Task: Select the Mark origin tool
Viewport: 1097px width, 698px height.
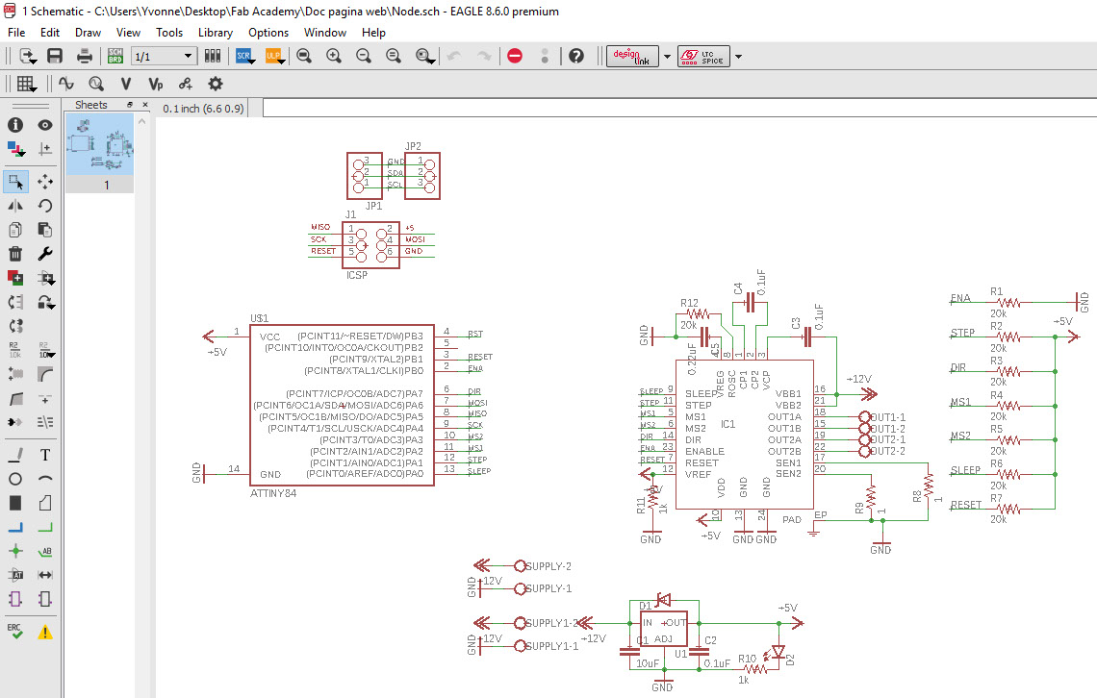Action: pos(45,149)
